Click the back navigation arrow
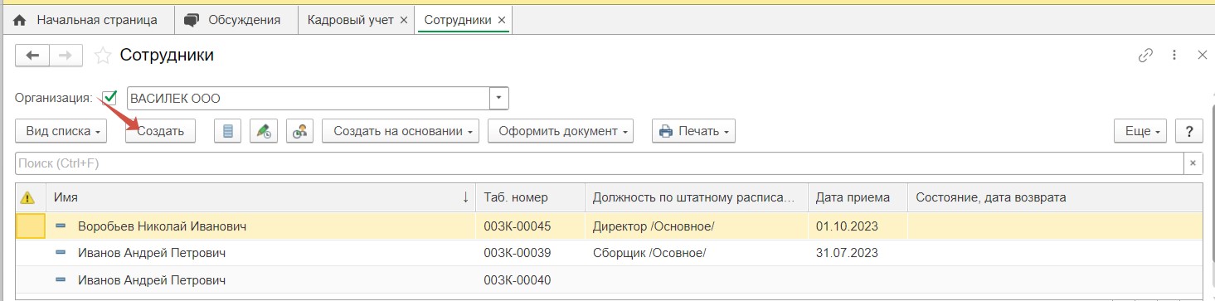This screenshot has height=301, width=1215. tap(32, 56)
